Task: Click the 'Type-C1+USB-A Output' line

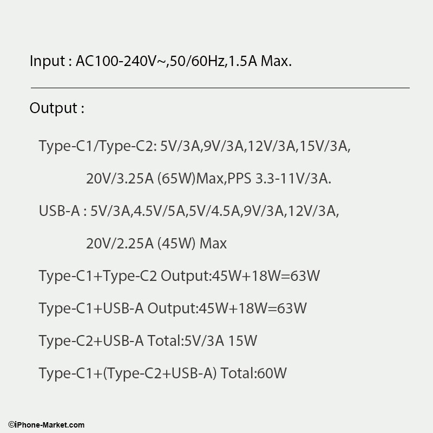Action: pos(173,309)
